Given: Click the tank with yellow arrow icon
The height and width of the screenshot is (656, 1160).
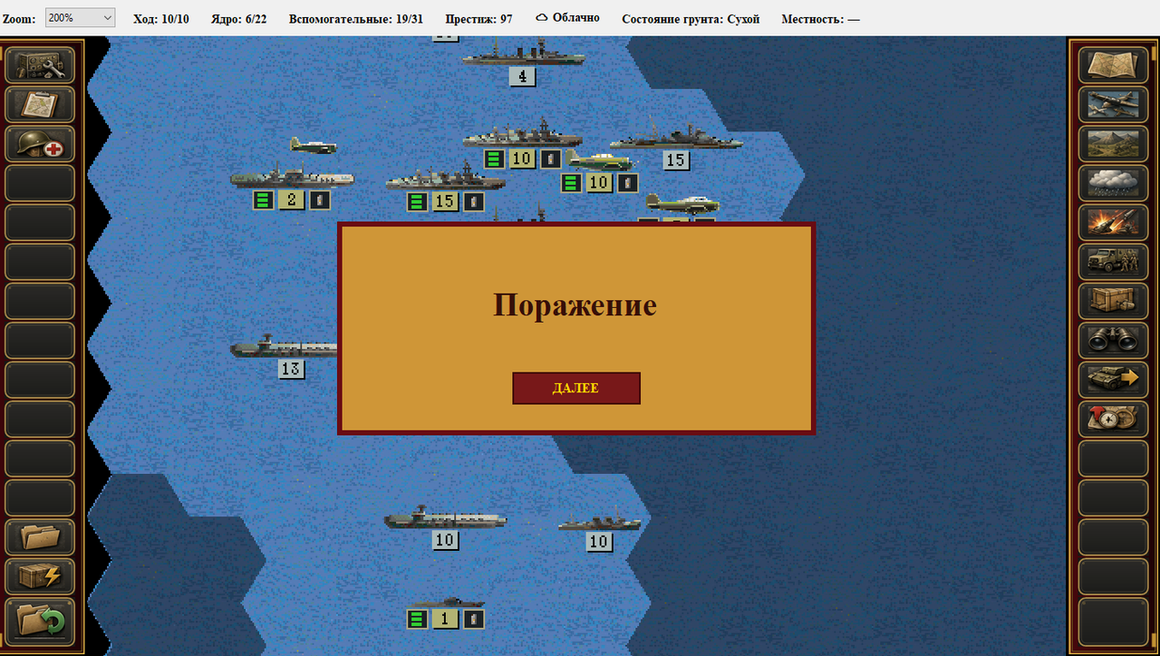Looking at the screenshot, I should [1113, 380].
